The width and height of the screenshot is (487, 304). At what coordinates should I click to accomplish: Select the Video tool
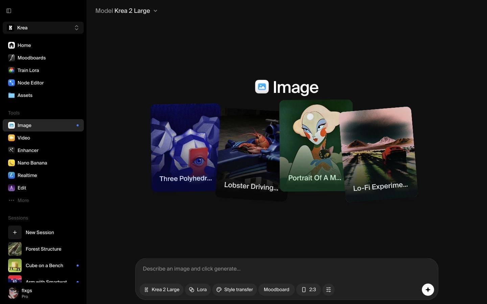click(43, 138)
